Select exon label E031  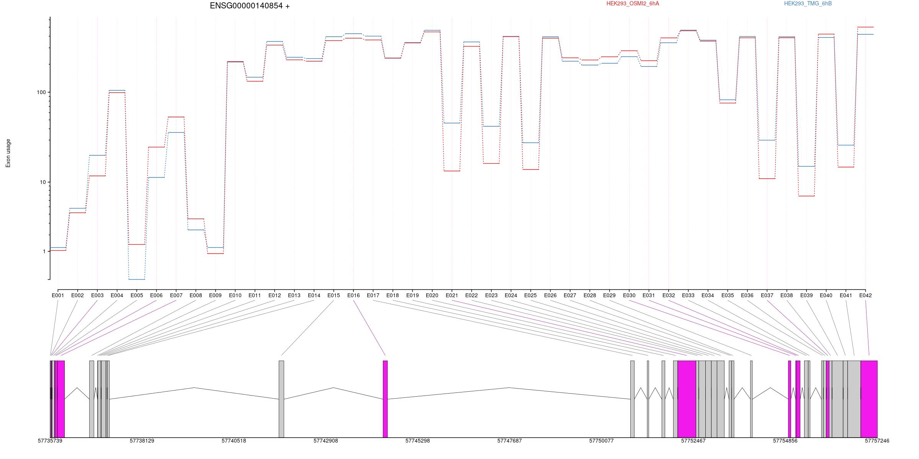pyautogui.click(x=649, y=295)
